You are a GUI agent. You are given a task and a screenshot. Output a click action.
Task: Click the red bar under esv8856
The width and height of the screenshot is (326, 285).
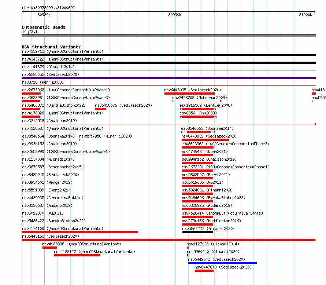click(x=198, y=117)
